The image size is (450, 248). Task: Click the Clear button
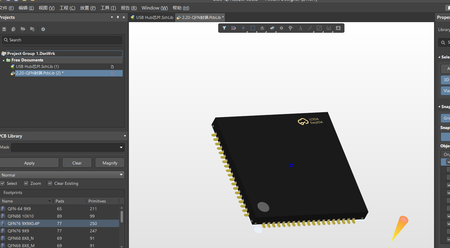pos(77,163)
